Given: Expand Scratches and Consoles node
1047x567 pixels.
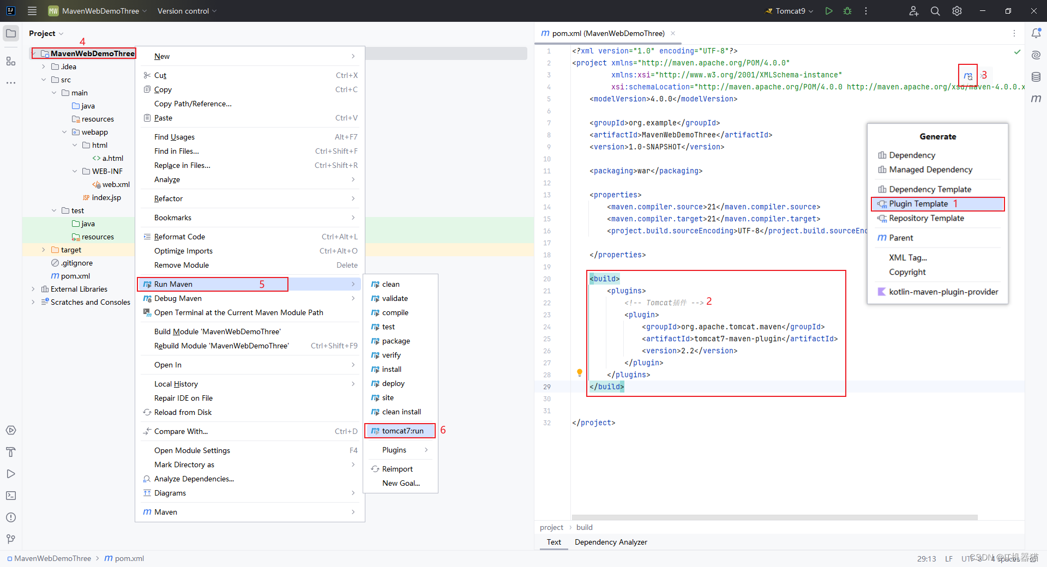Looking at the screenshot, I should [x=33, y=302].
